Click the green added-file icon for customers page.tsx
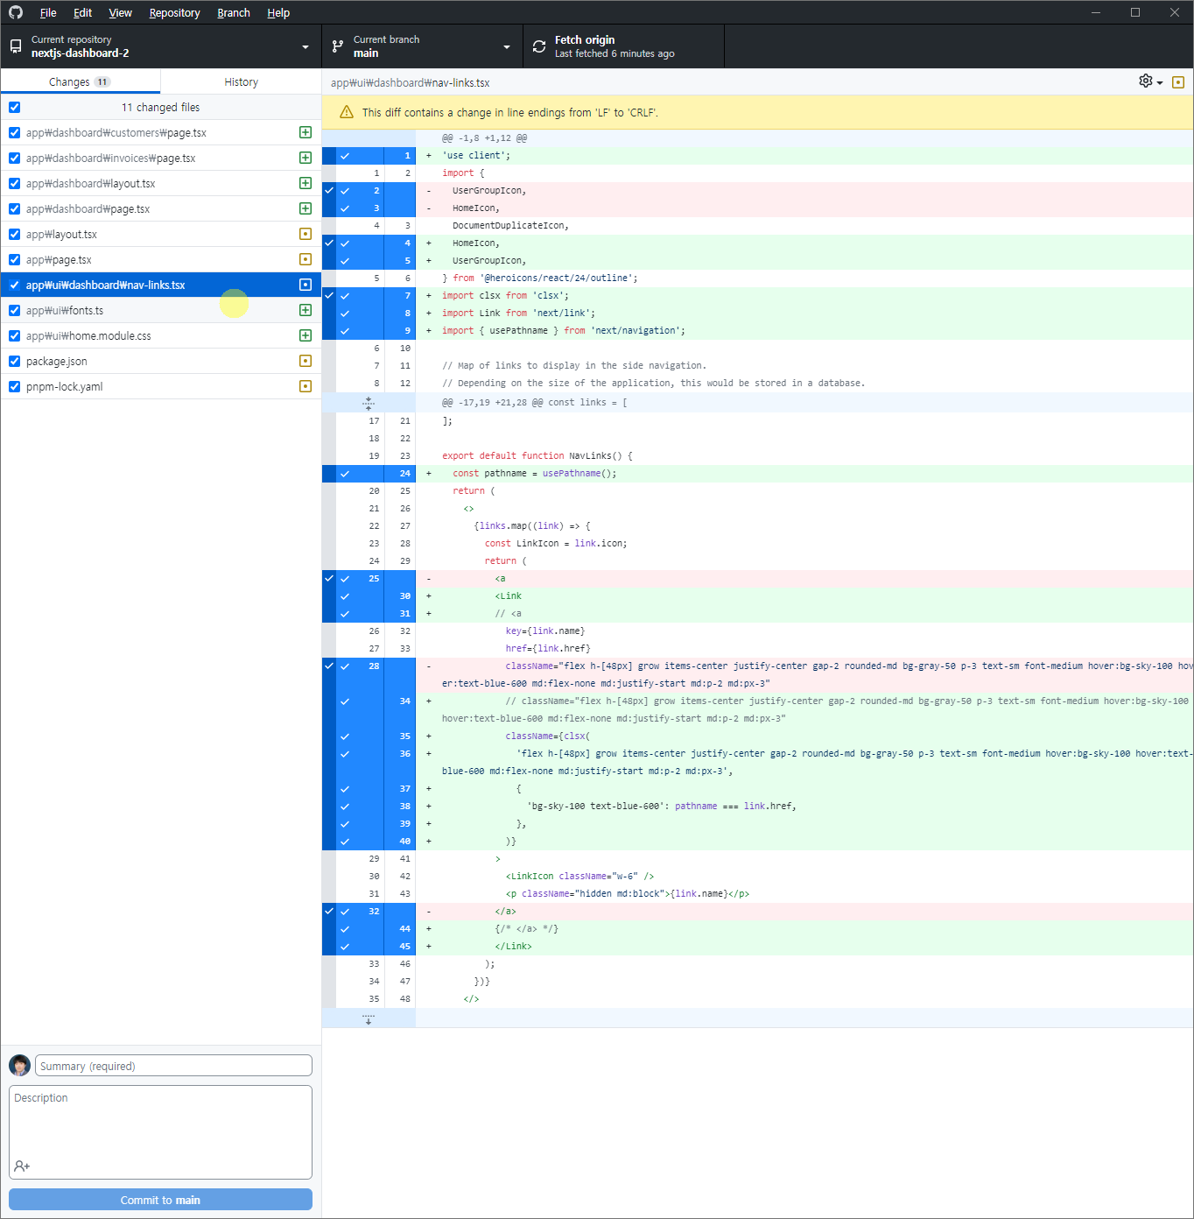Viewport: 1194px width, 1219px height. (x=305, y=132)
